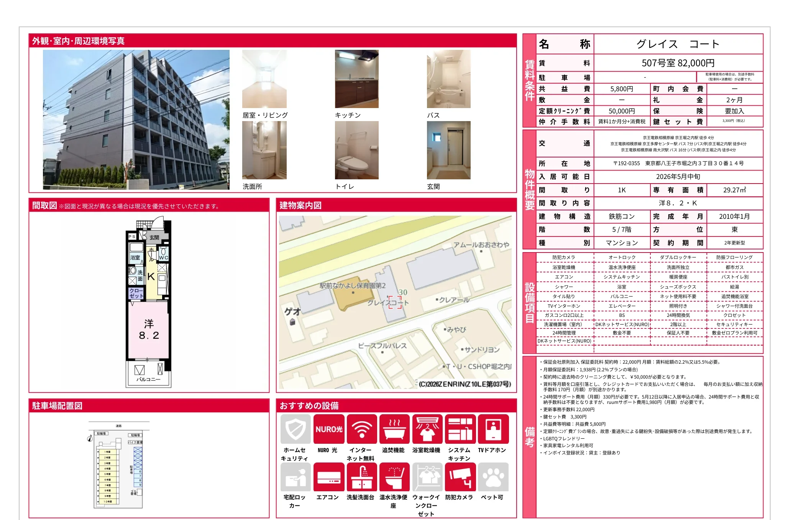The image size is (788, 520).
Task: Click the 1K floor plan drawing
Action: coord(149,303)
